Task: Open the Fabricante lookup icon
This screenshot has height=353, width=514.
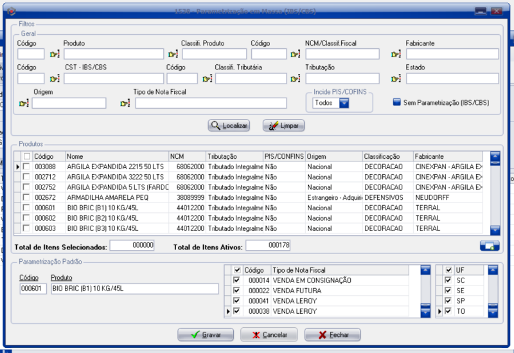Action: click(396, 54)
